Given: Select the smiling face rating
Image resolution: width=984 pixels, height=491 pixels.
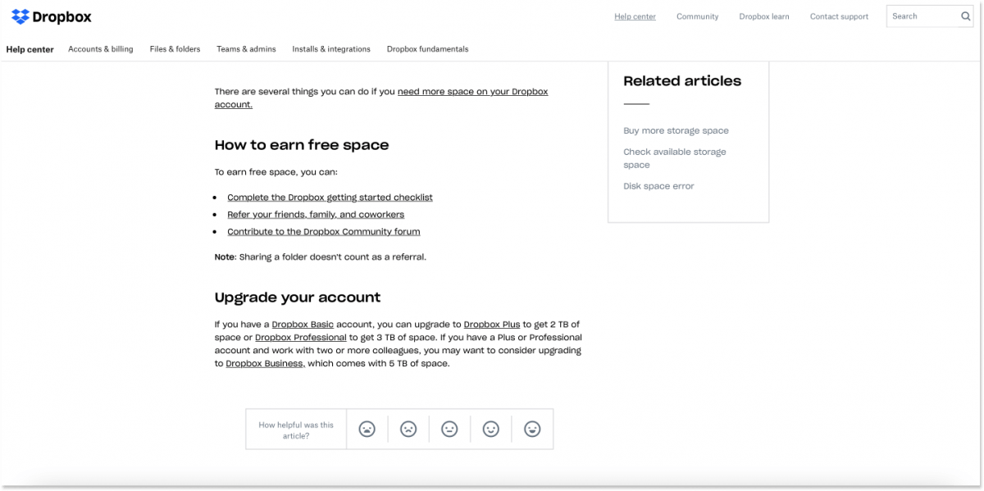Looking at the screenshot, I should click(490, 428).
